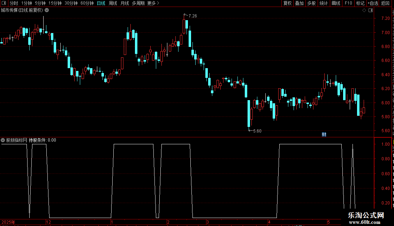
Task: Click the 1.00 indicator axis label
Action: 385,144
